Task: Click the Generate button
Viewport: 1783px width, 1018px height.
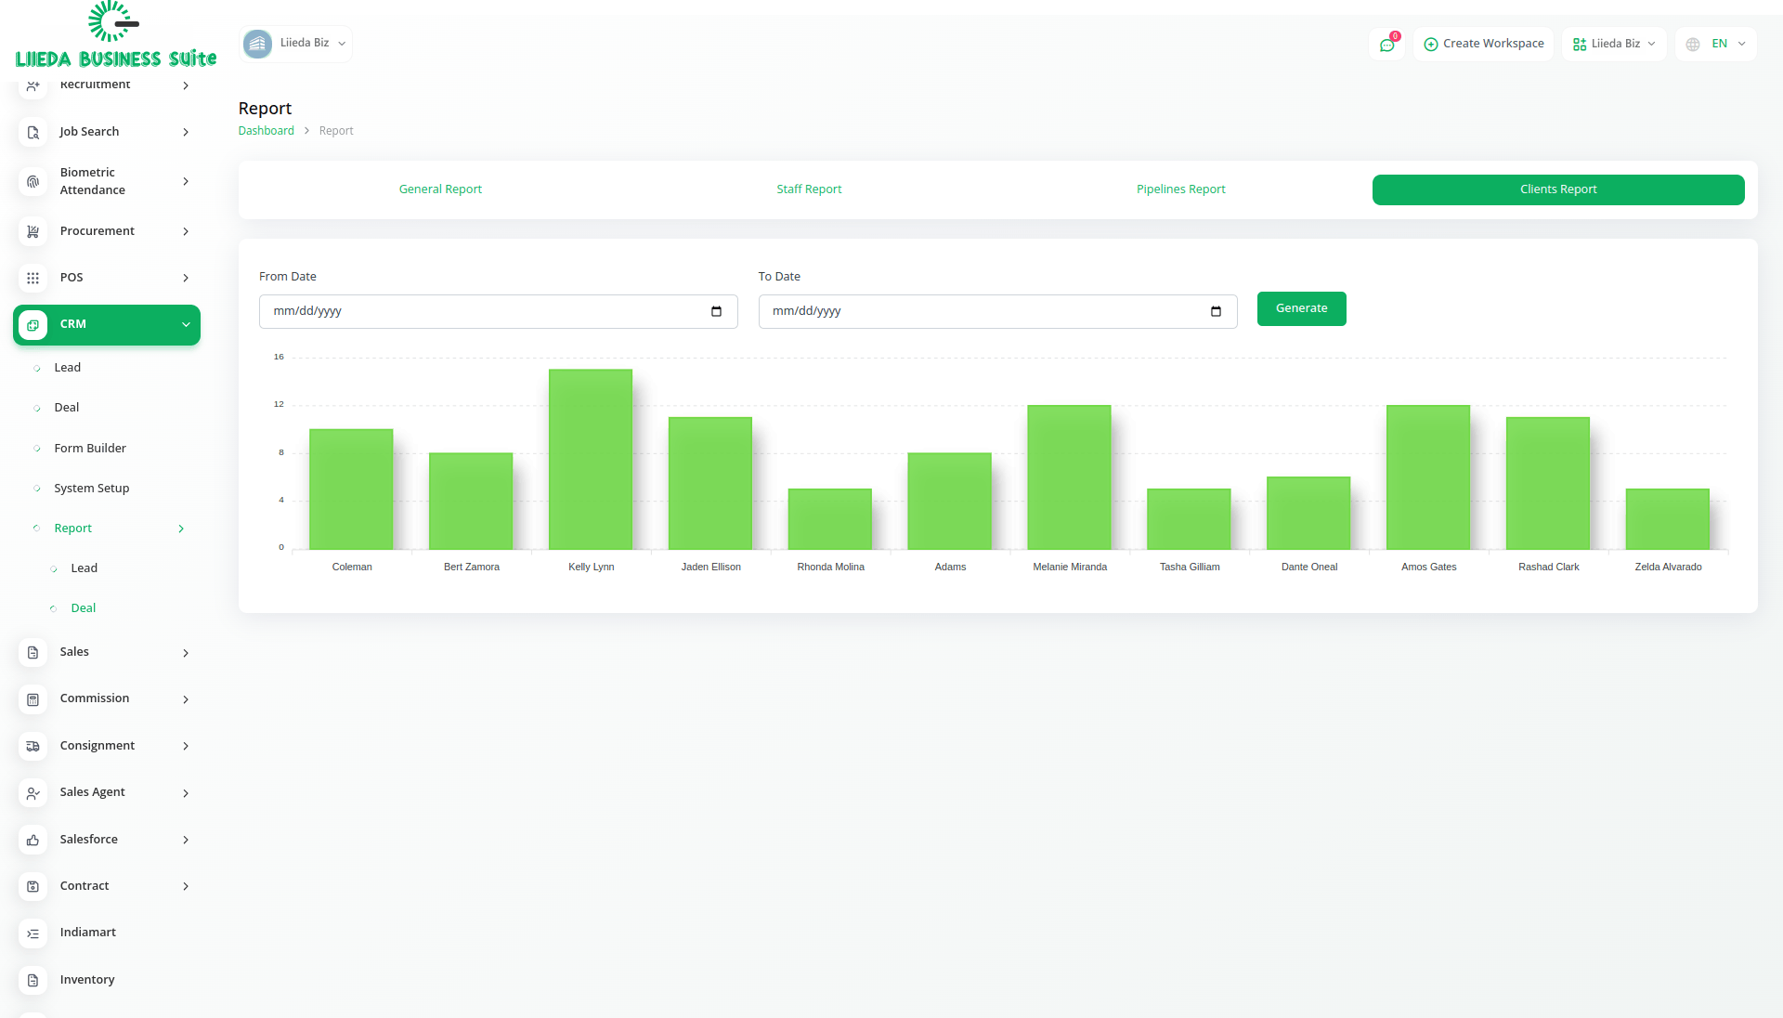Action: pyautogui.click(x=1301, y=308)
